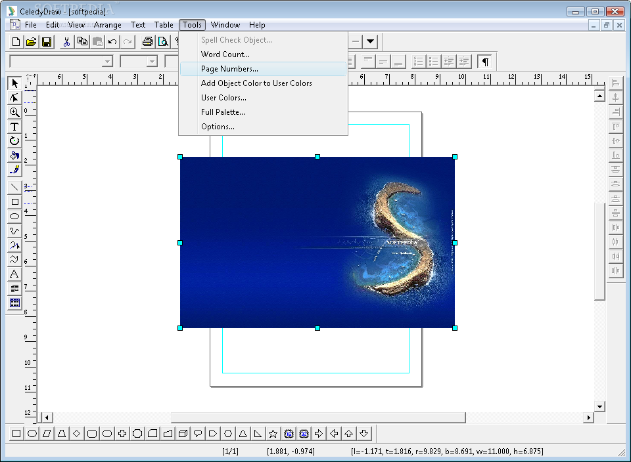Insert the 3D box shape
Image resolution: width=631 pixels, height=462 pixels.
tap(183, 434)
